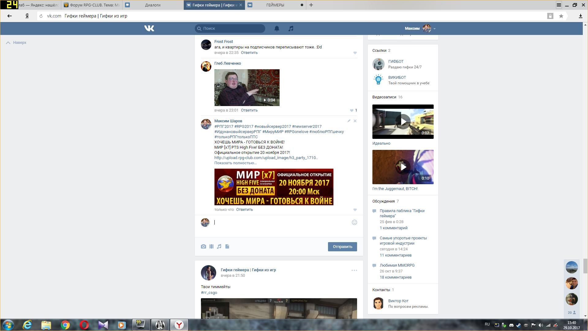Like the Максим Шаров comment

coord(355,210)
